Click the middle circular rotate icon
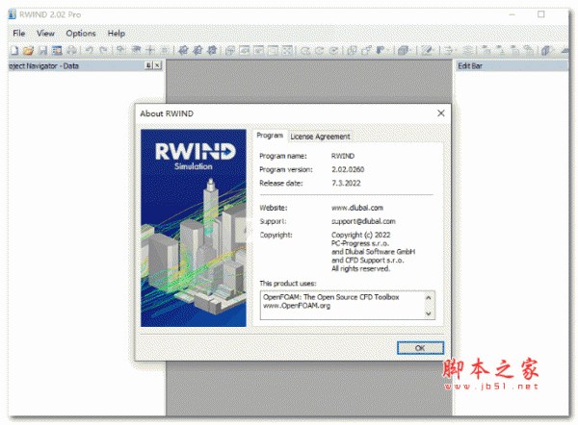Image resolution: width=578 pixels, height=425 pixels. point(319,51)
